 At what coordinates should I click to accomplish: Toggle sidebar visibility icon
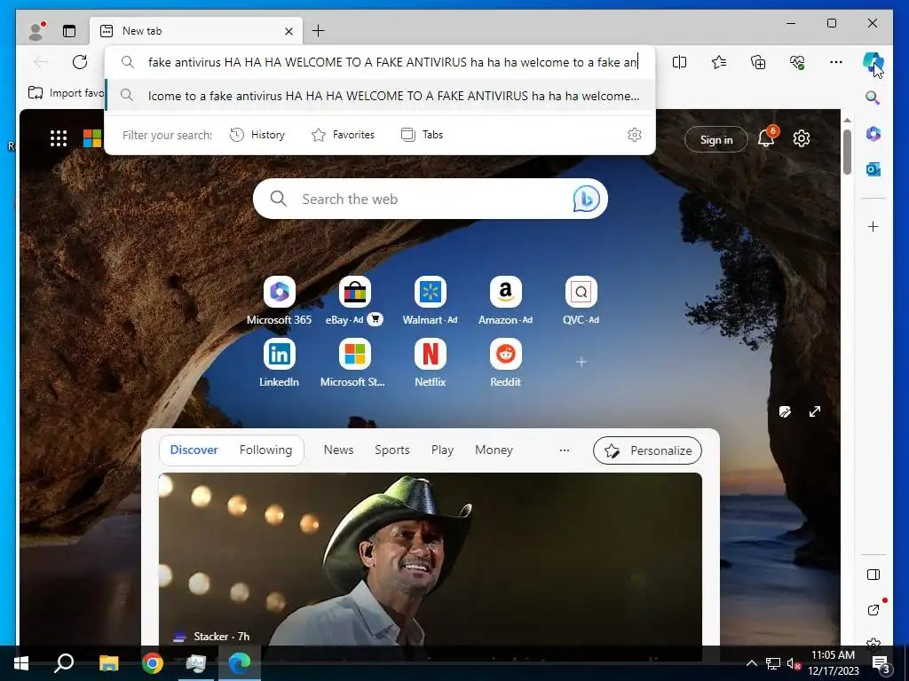[873, 575]
